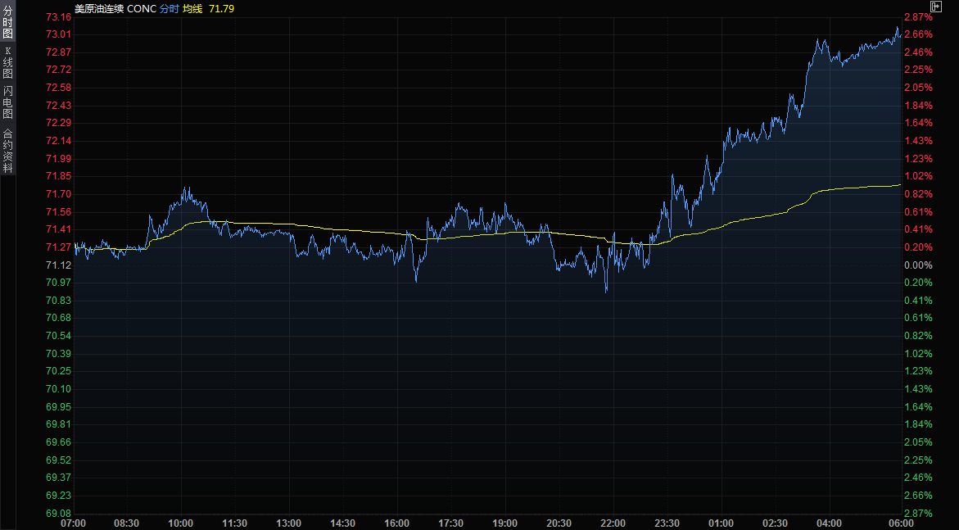Click the blue 分时 legend label
This screenshot has height=530, width=959.
click(169, 8)
